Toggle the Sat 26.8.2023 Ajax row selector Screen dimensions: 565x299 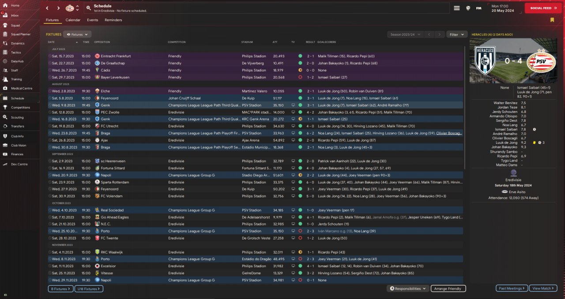coord(50,140)
